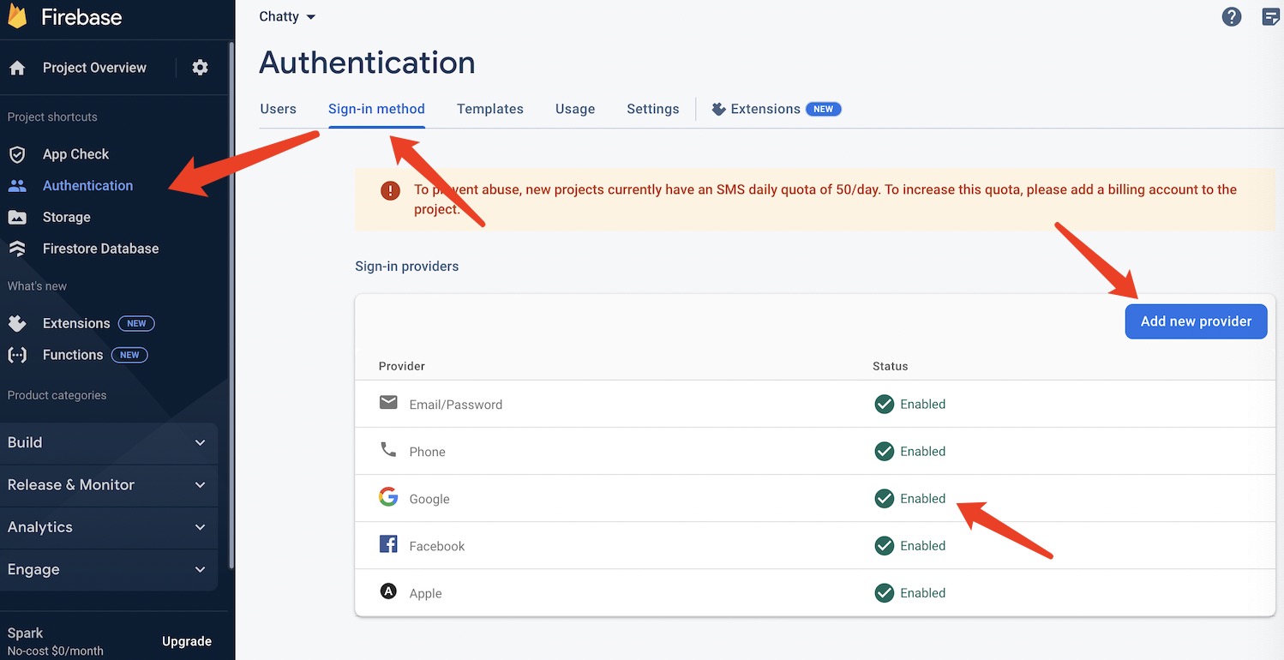Screen dimensions: 1284x660
Task: Click the Sign-in providers heading
Action: point(406,267)
